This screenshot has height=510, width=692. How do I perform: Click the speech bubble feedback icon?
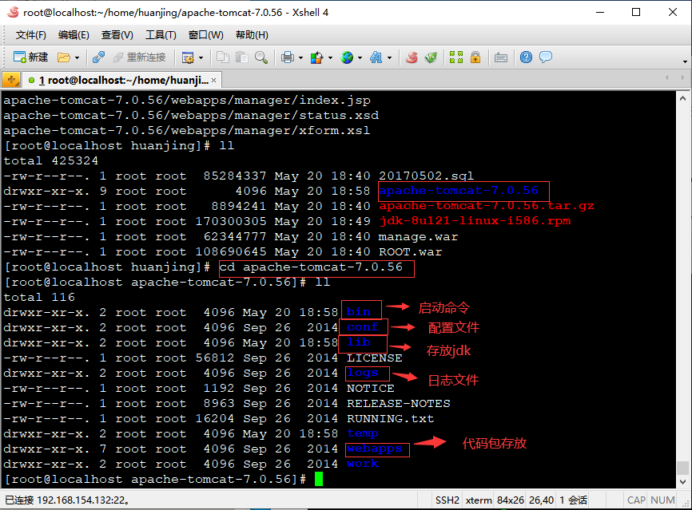click(x=546, y=57)
